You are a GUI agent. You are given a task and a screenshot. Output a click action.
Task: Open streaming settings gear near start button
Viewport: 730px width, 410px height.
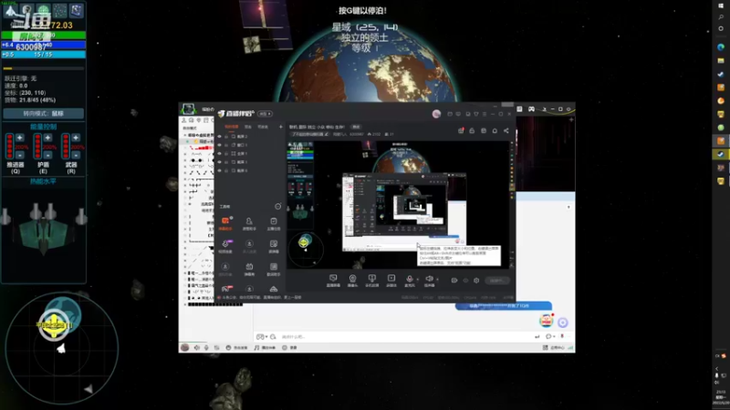tap(476, 281)
